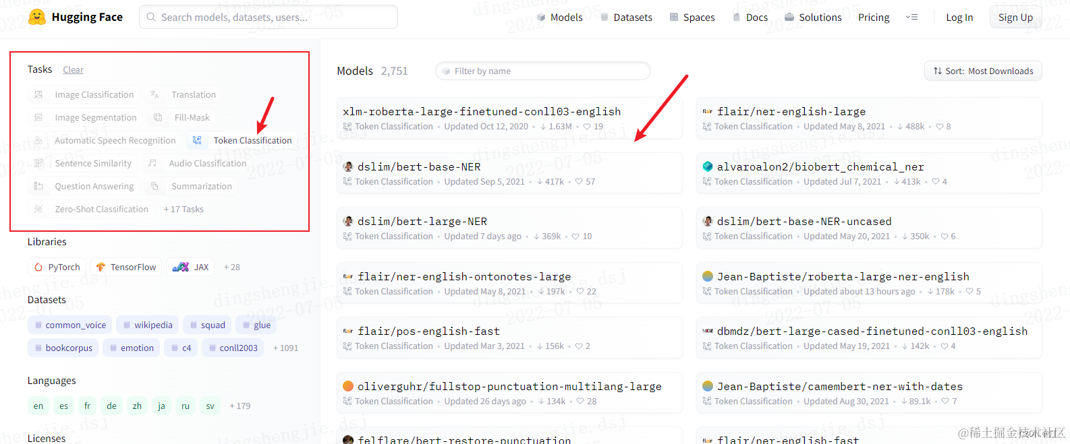Open flair/pos-english-fast model card

(509, 338)
